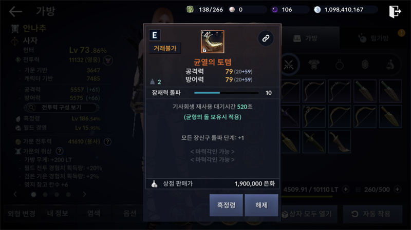This screenshot has height=230, width=411.
Task: Go to previous stats page with left chevron
Action: click(15, 194)
